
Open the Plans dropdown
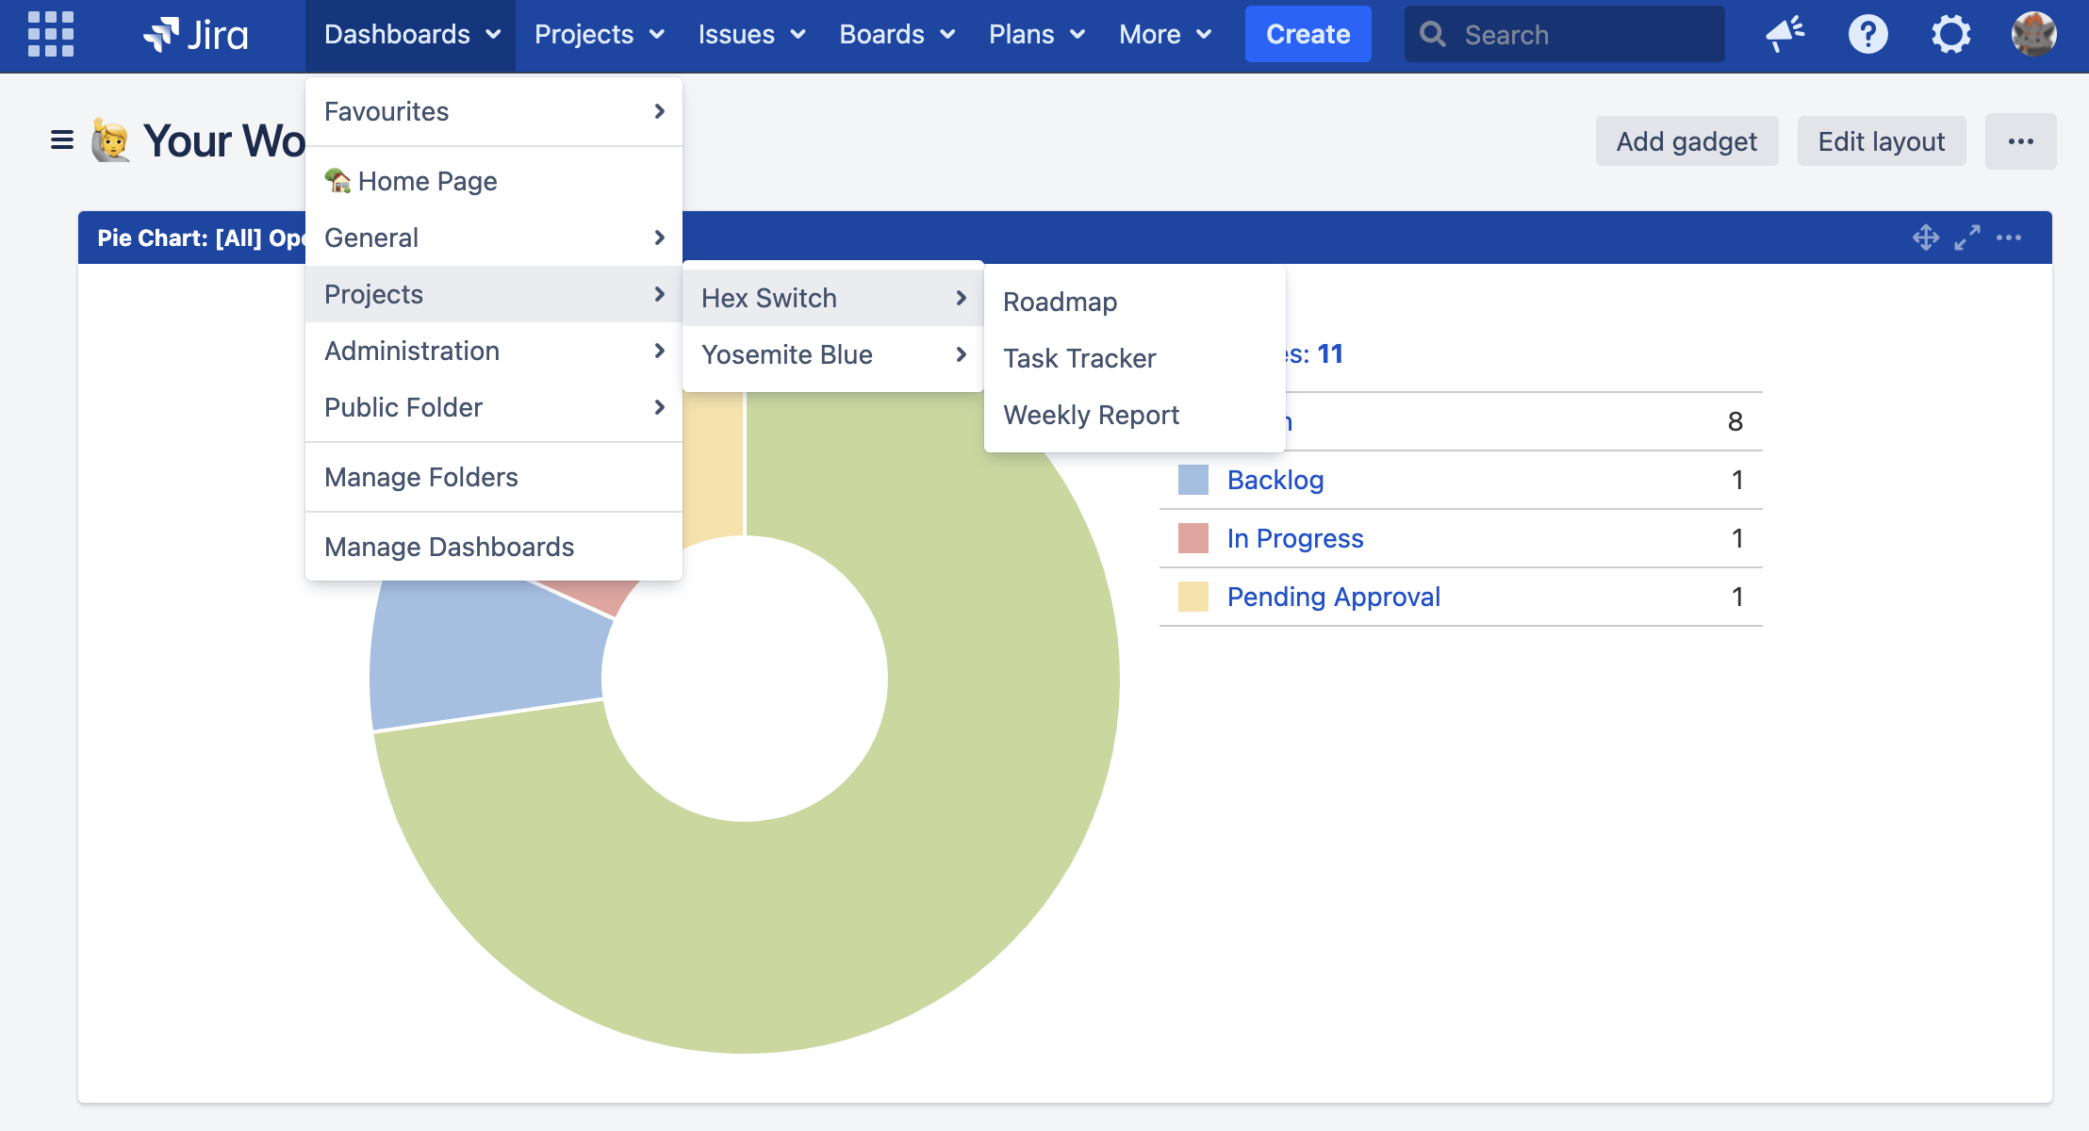1035,34
